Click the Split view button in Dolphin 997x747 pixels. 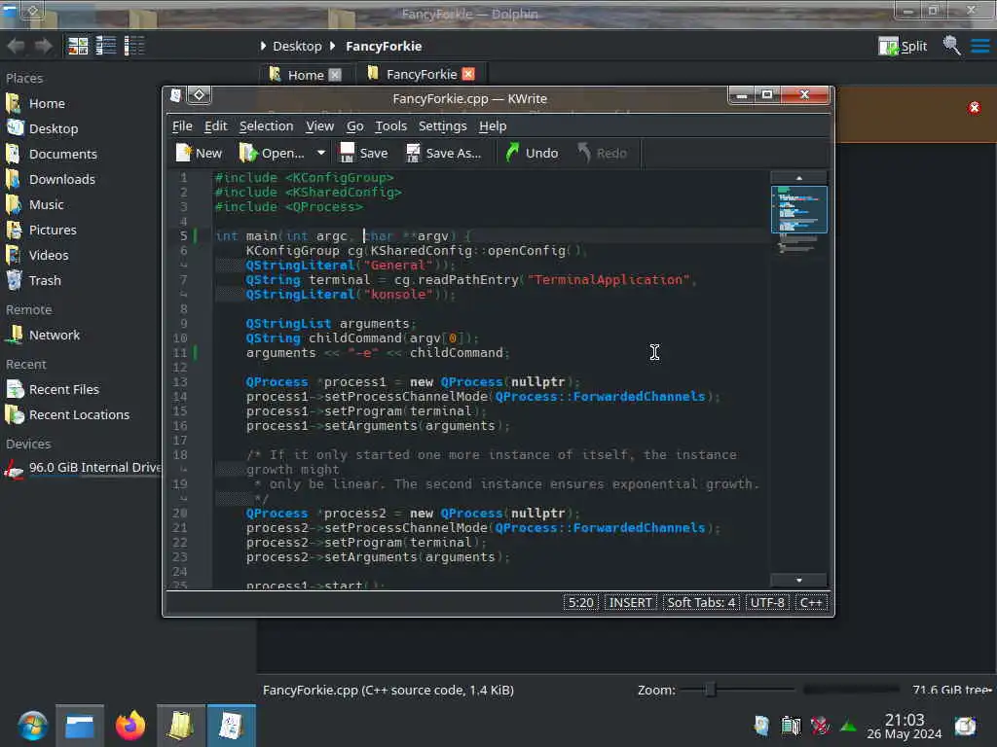pyautogui.click(x=903, y=46)
